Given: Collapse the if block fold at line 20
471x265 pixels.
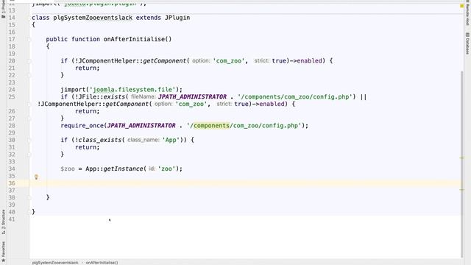Looking at the screenshot, I should (x=29, y=61).
